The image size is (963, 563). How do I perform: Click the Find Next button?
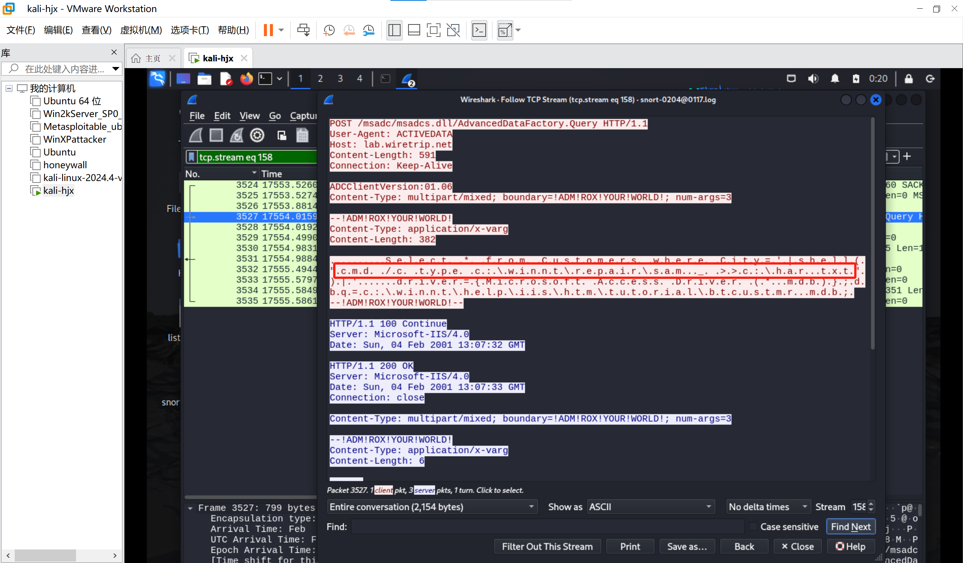851,527
